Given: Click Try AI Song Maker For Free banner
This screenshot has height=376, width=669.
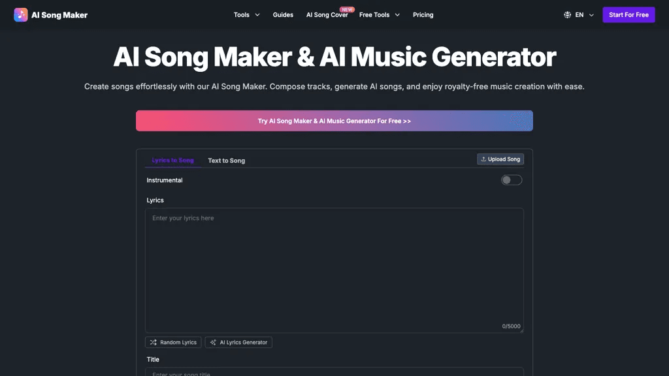Looking at the screenshot, I should [334, 121].
